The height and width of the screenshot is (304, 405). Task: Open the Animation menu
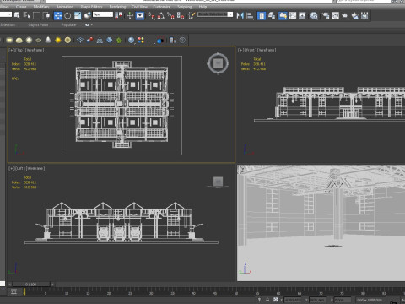tap(65, 7)
